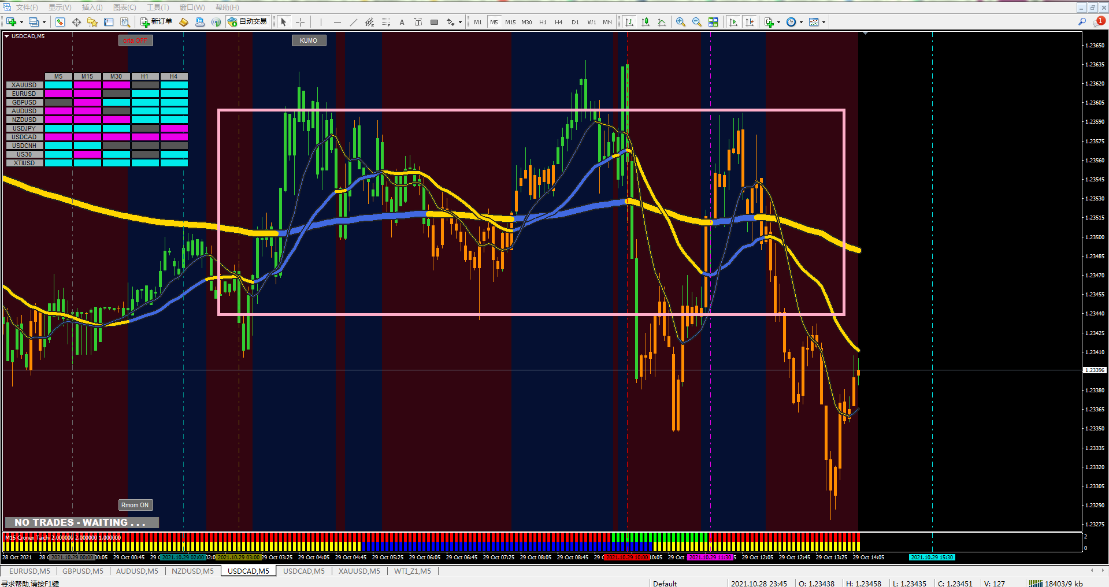Toggle the 自动交易 auto trading button
This screenshot has width=1109, height=587.
tap(248, 22)
